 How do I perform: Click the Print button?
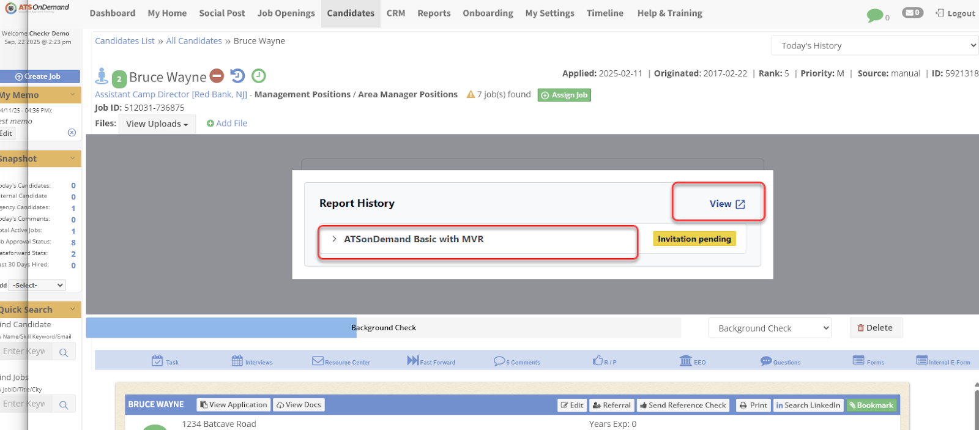pyautogui.click(x=753, y=405)
